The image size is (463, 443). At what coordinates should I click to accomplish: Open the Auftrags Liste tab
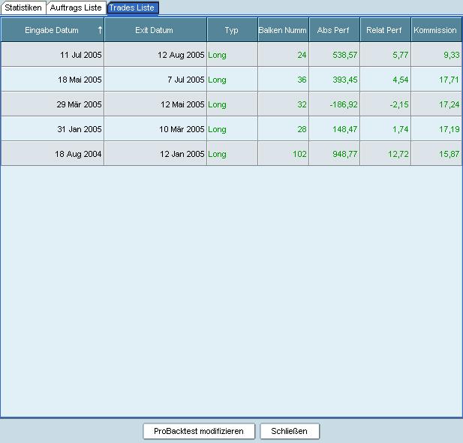pyautogui.click(x=76, y=8)
